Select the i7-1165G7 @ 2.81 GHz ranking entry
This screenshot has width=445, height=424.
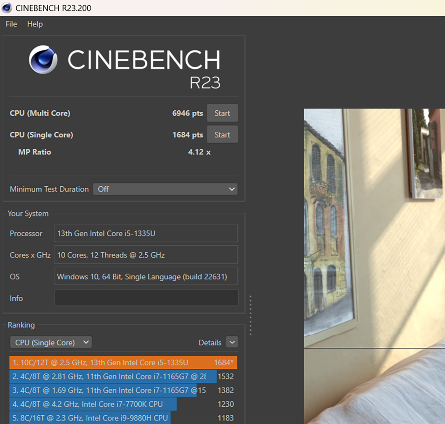[123, 376]
